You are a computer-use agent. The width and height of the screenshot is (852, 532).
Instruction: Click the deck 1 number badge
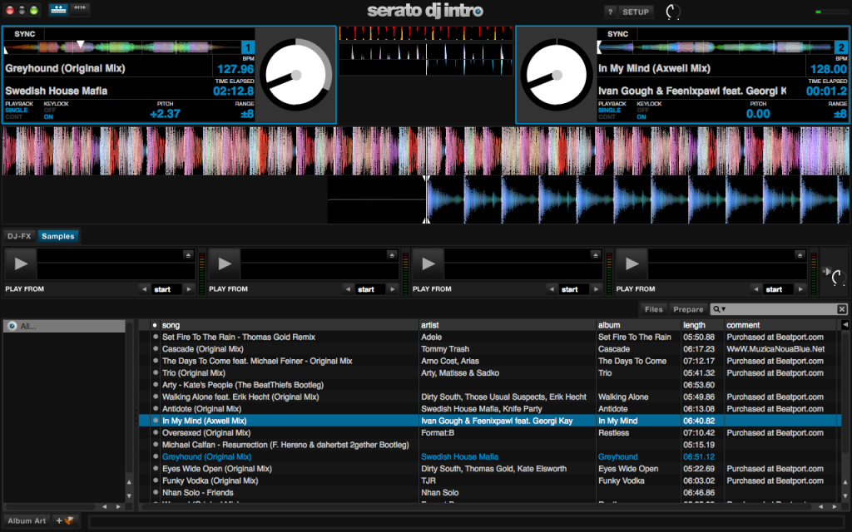[248, 47]
